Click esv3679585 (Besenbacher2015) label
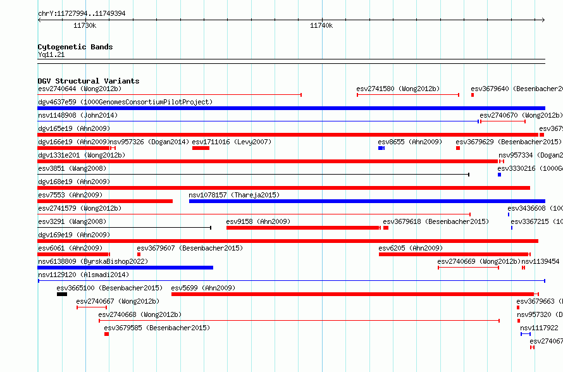563x372 pixels. coord(157,328)
